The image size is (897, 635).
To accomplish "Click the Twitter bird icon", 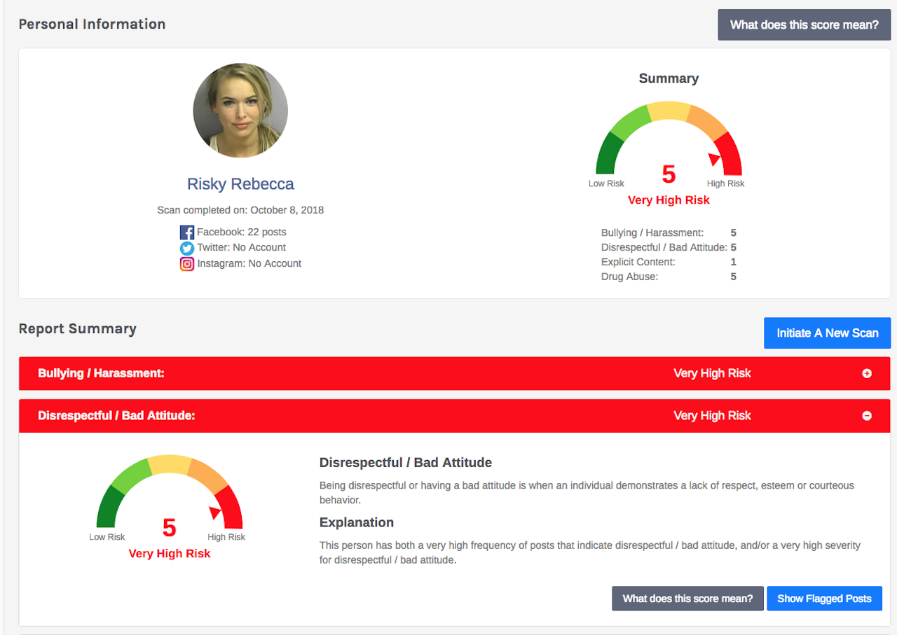I will (186, 248).
